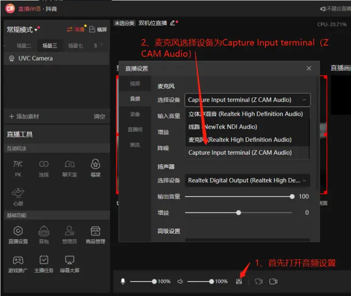Click the record camera icon in bottom bar
This screenshot has width=351, height=296.
coord(273,281)
